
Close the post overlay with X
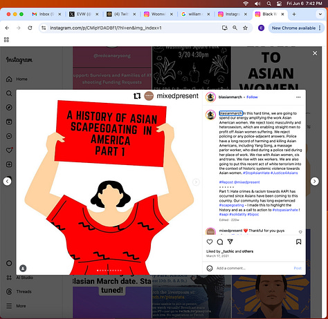[315, 53]
